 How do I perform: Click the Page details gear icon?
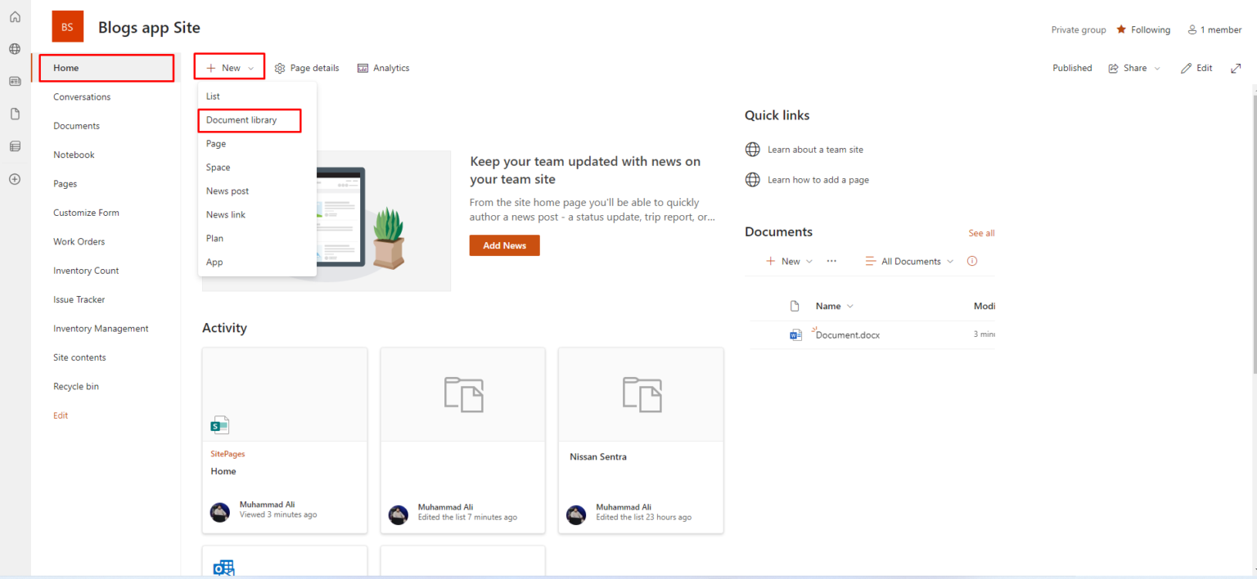[x=279, y=68]
